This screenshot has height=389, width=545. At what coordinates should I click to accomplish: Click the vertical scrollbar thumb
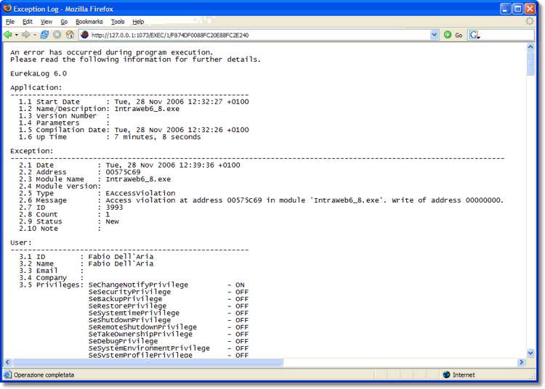coord(530,63)
